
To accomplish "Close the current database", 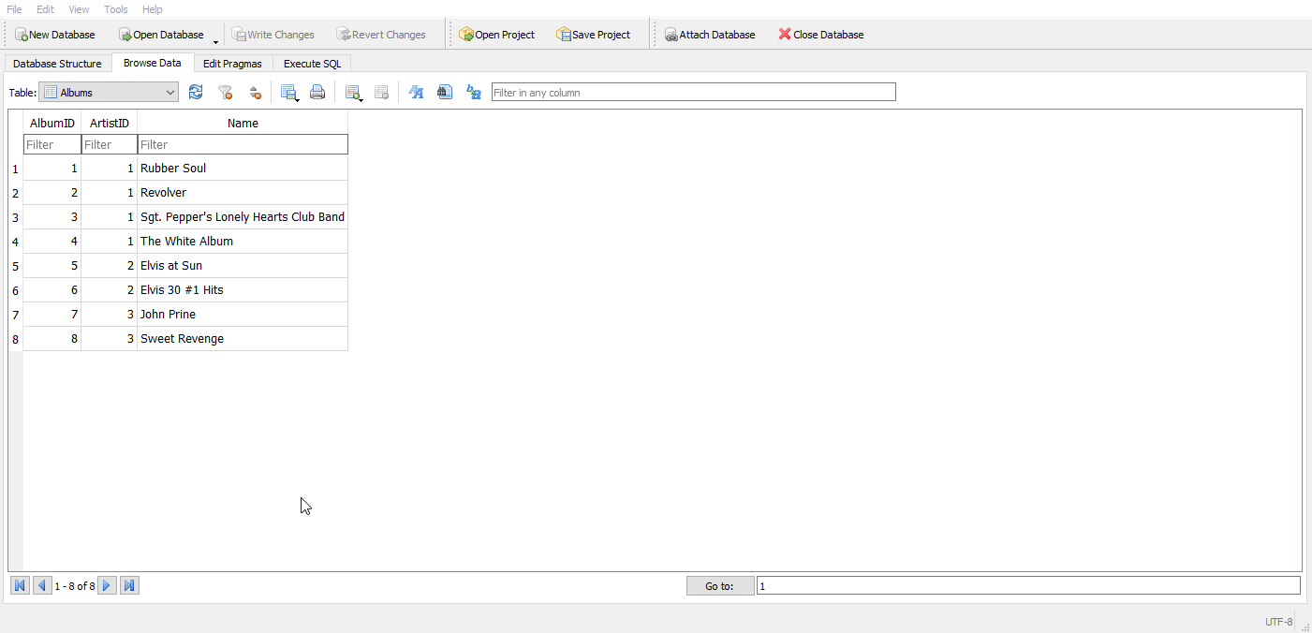I will (x=820, y=34).
